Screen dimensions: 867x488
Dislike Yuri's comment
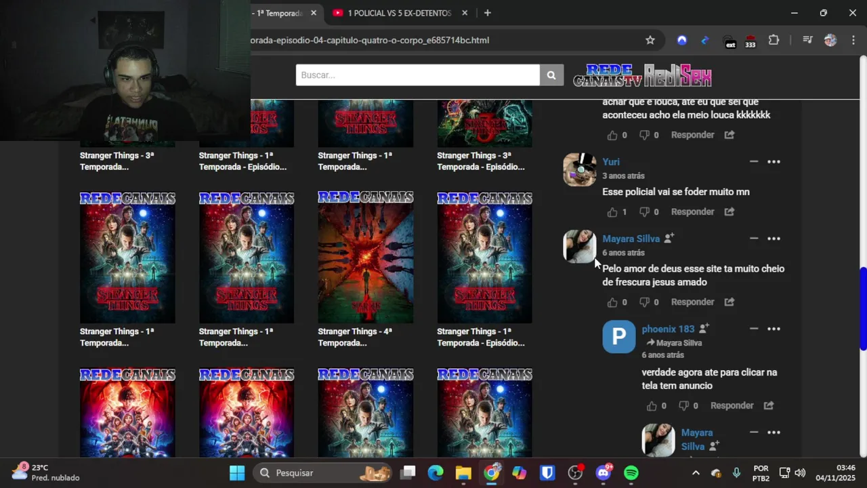pyautogui.click(x=644, y=212)
